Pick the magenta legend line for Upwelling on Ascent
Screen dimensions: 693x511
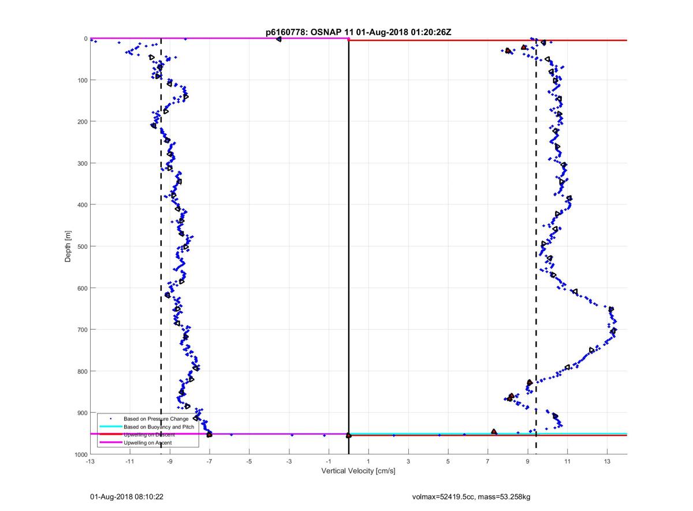(x=110, y=442)
